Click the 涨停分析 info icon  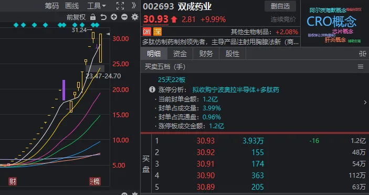(152, 89)
